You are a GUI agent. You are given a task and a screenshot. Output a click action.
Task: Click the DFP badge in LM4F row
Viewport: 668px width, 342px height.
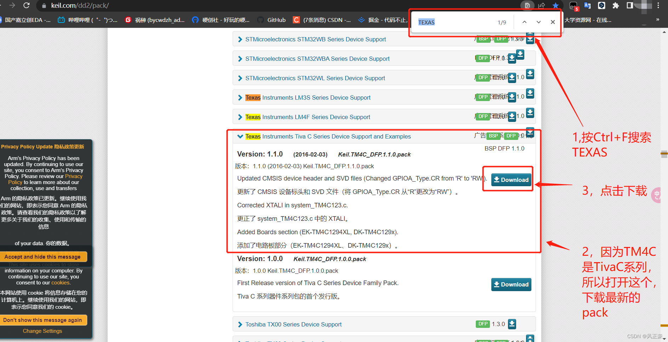pyautogui.click(x=483, y=116)
